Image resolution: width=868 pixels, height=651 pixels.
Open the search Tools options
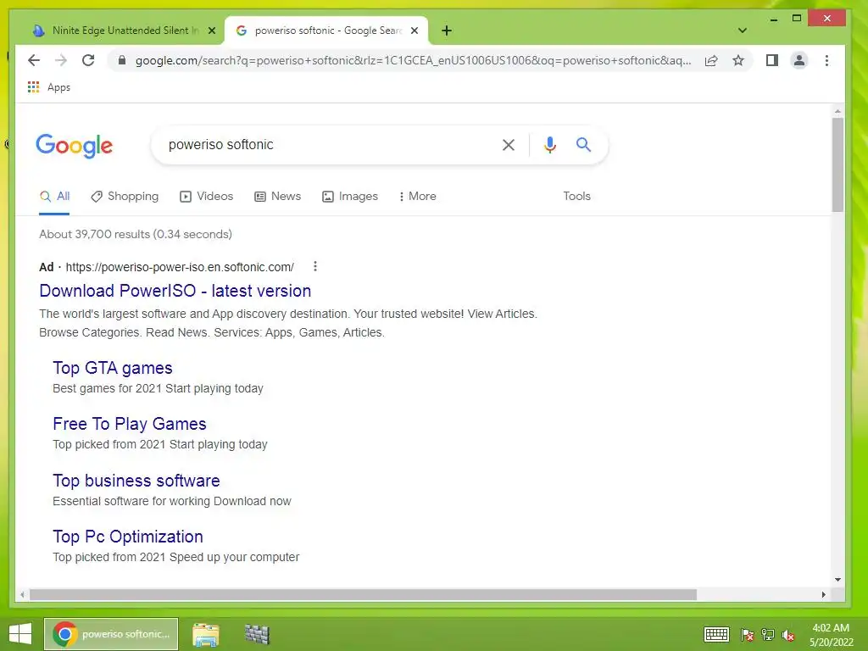[576, 197]
